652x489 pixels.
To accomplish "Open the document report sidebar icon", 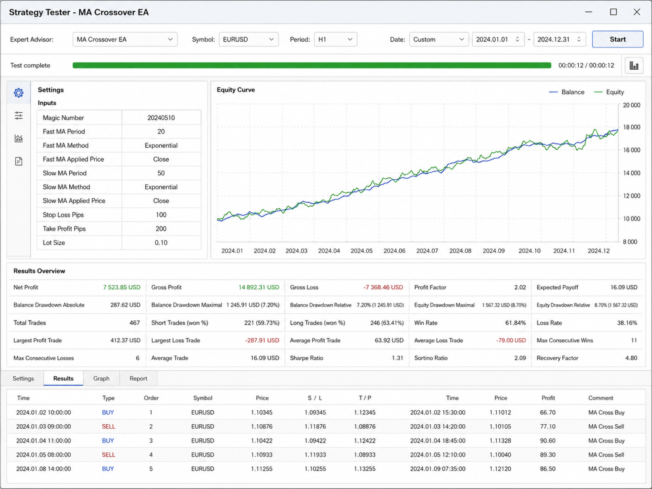I will 19,161.
